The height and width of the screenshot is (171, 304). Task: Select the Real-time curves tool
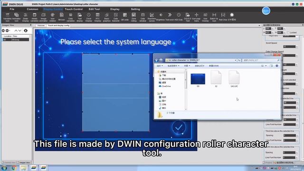(x=152, y=17)
